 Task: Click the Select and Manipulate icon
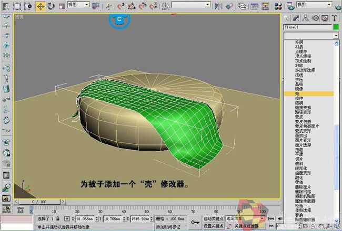click(108, 6)
